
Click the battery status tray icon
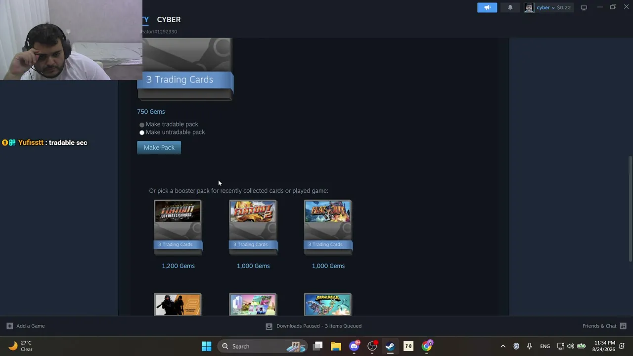click(x=582, y=346)
